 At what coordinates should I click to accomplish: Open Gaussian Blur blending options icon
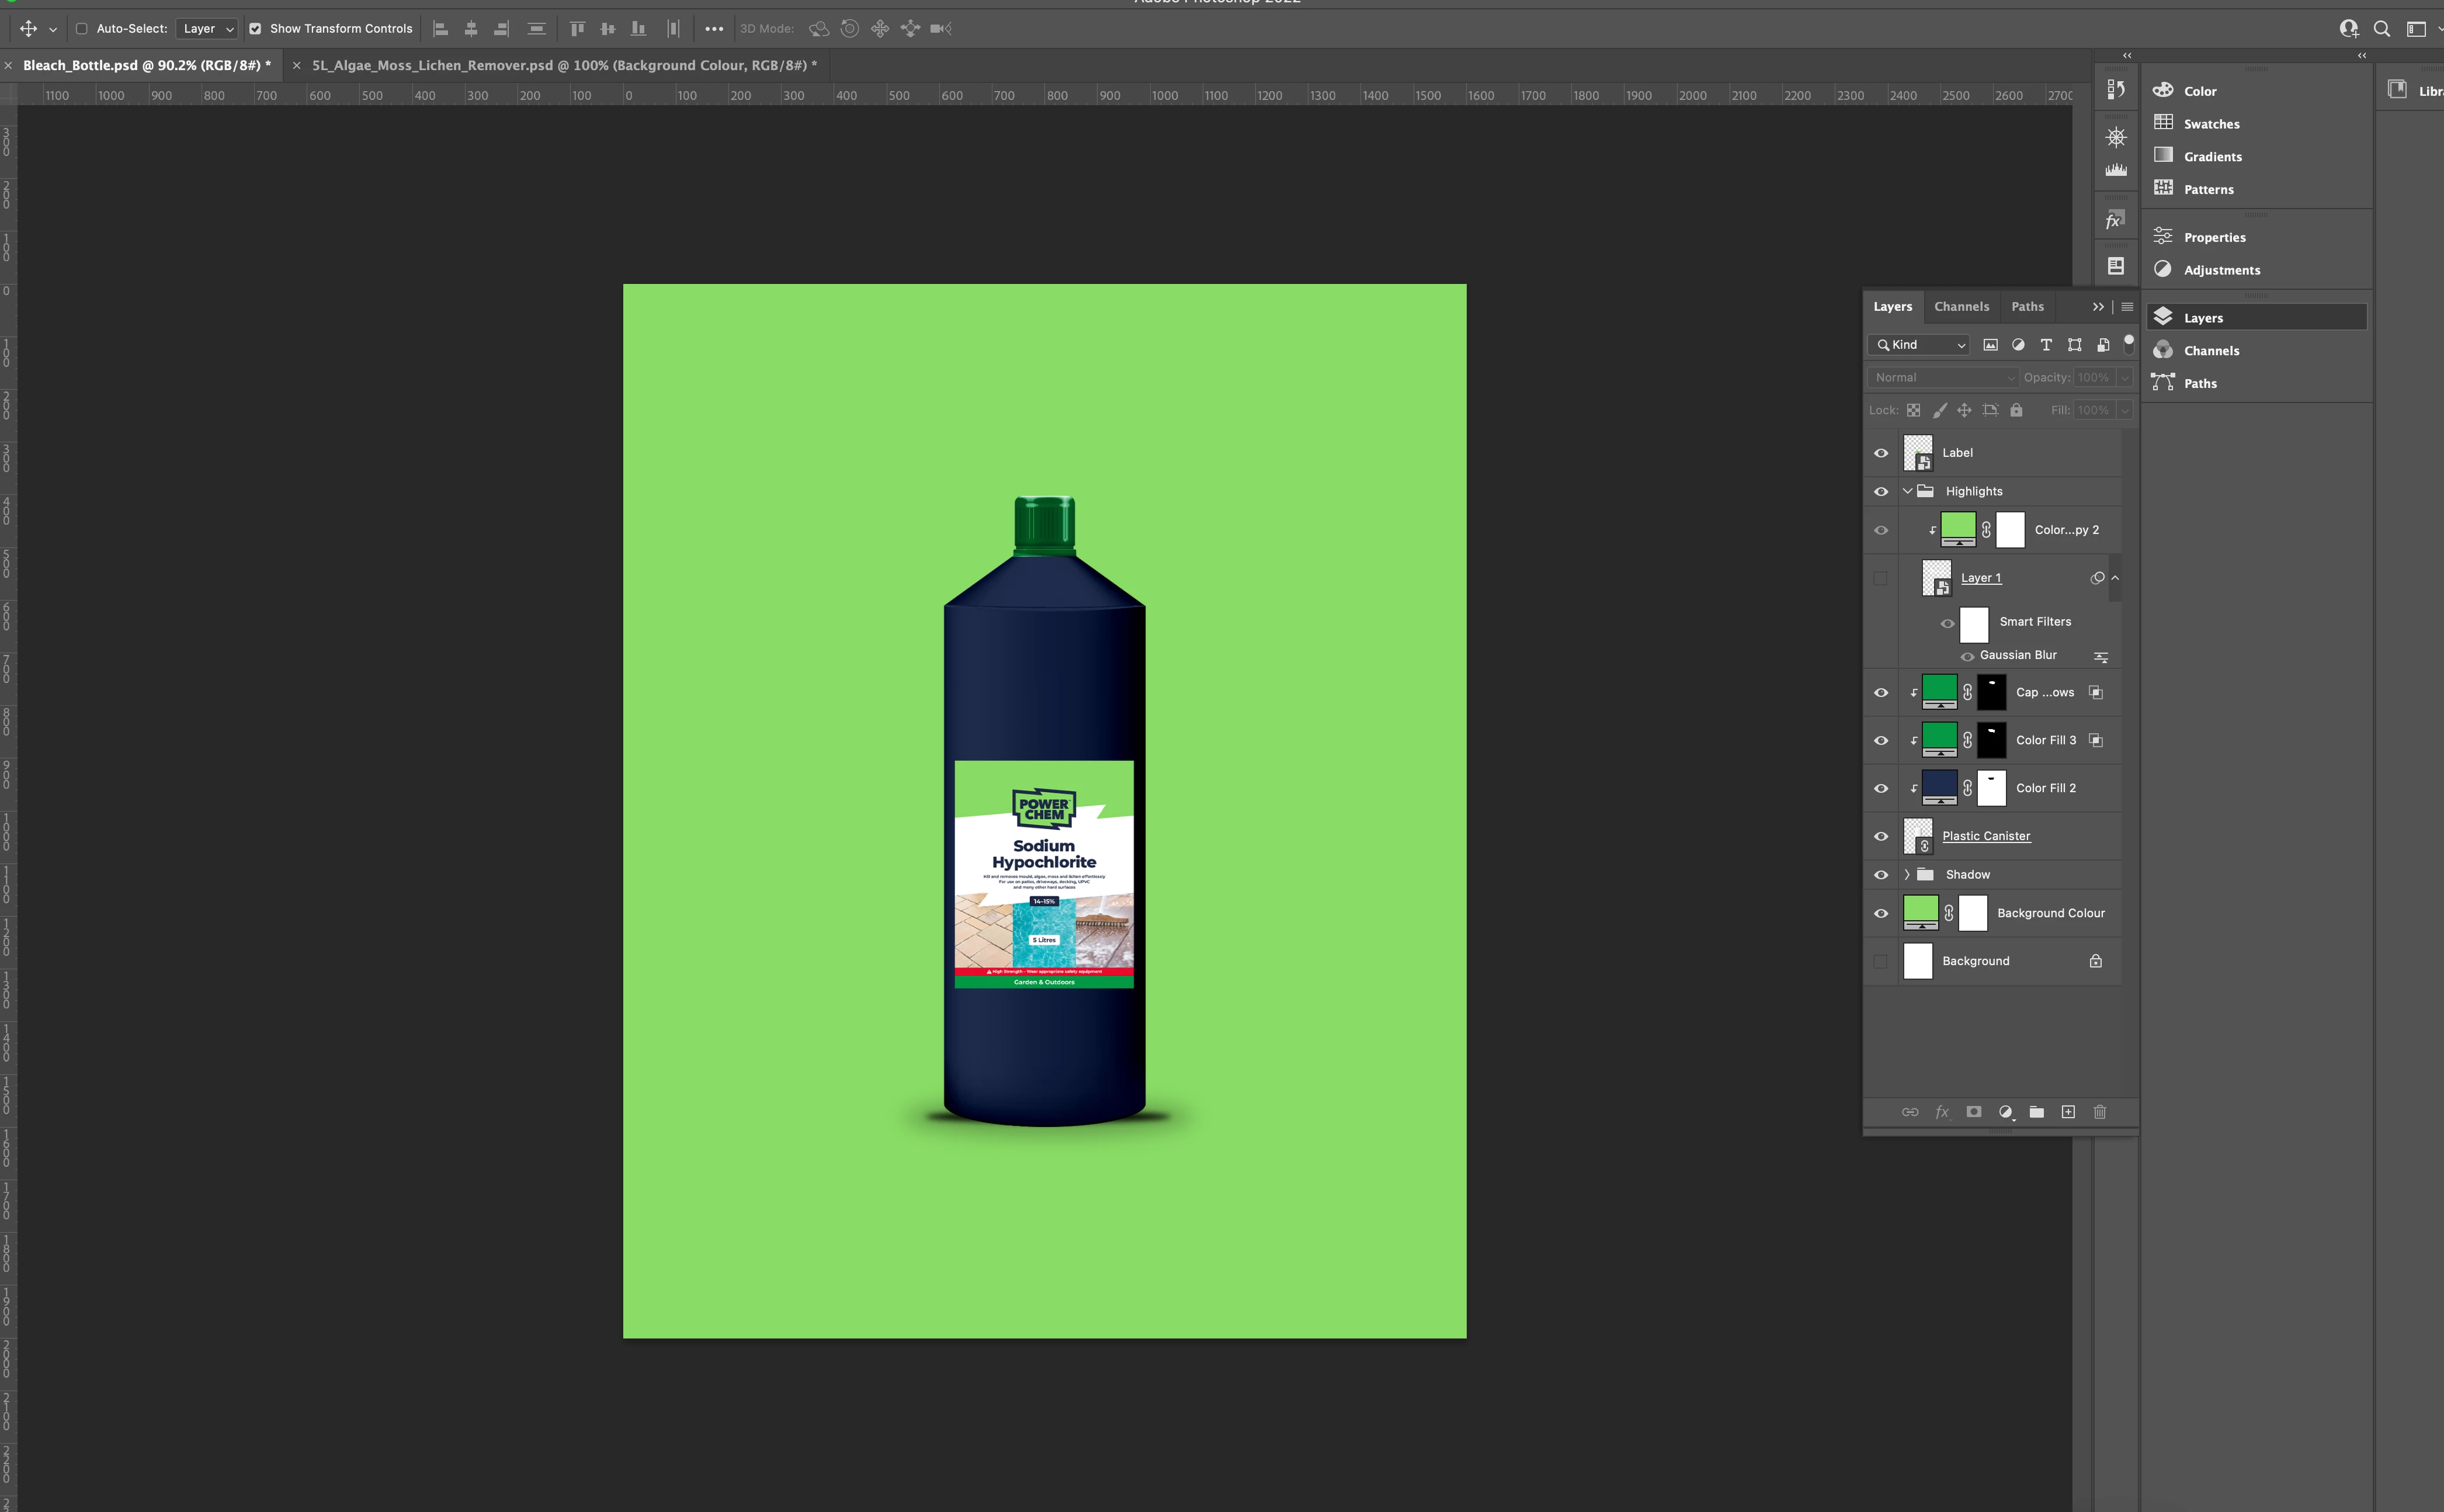coord(2100,657)
